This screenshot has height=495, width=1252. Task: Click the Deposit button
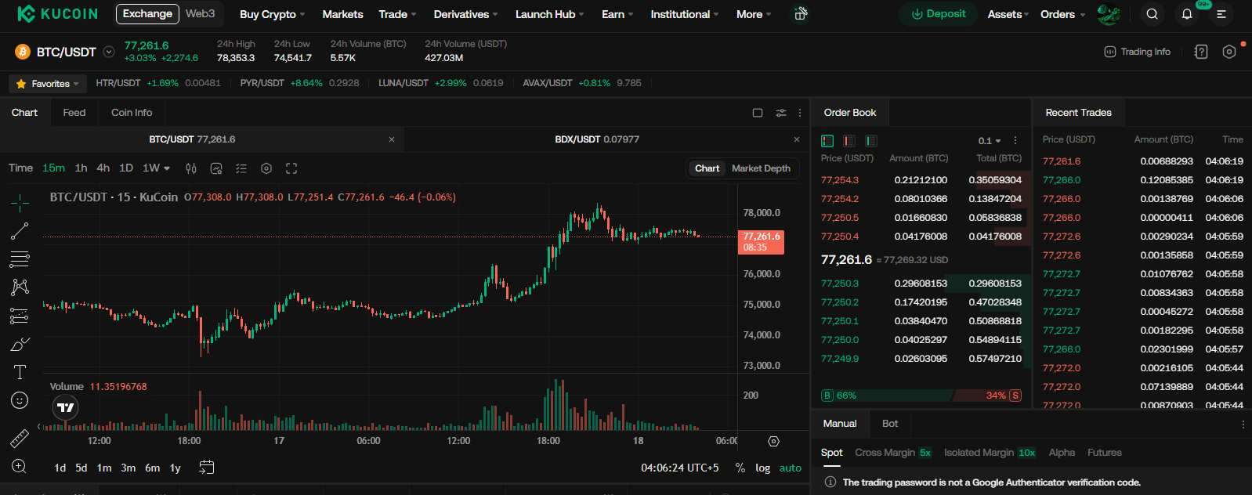[x=938, y=14]
